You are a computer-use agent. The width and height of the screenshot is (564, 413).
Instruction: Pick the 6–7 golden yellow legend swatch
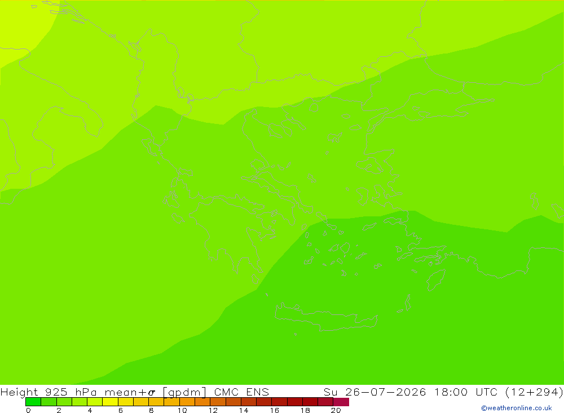coord(126,402)
